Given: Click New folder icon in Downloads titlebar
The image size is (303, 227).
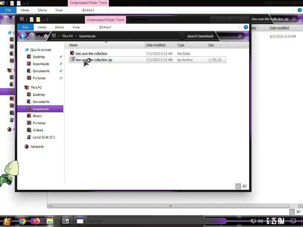Looking at the screenshot, I should pyautogui.click(x=38, y=20).
